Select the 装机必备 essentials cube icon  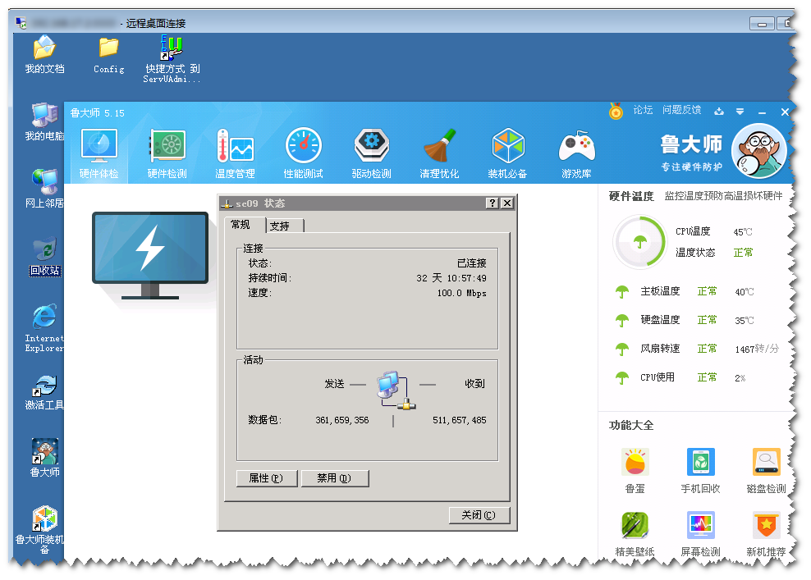point(507,148)
